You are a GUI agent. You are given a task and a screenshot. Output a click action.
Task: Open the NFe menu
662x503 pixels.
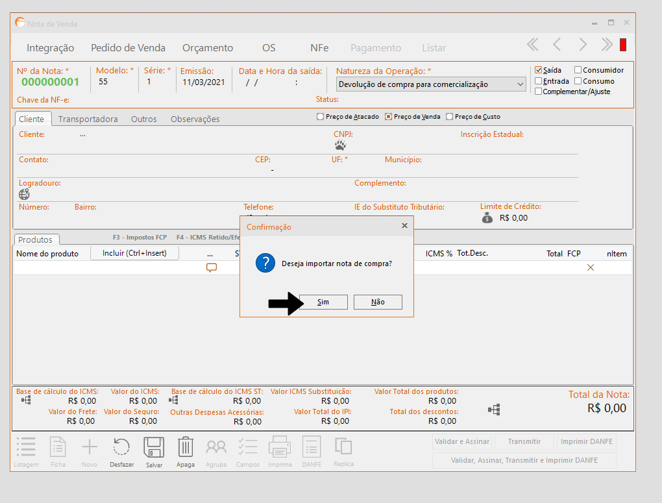[x=319, y=48]
